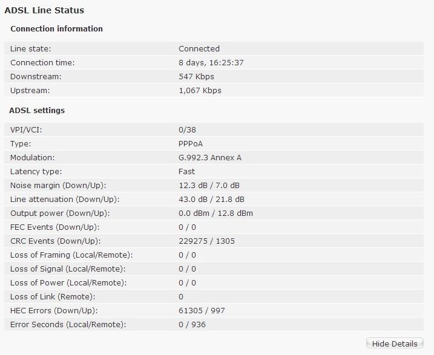This screenshot has width=434, height=355.
Task: Click the Error Seconds 0 / 936 value
Action: 192,324
